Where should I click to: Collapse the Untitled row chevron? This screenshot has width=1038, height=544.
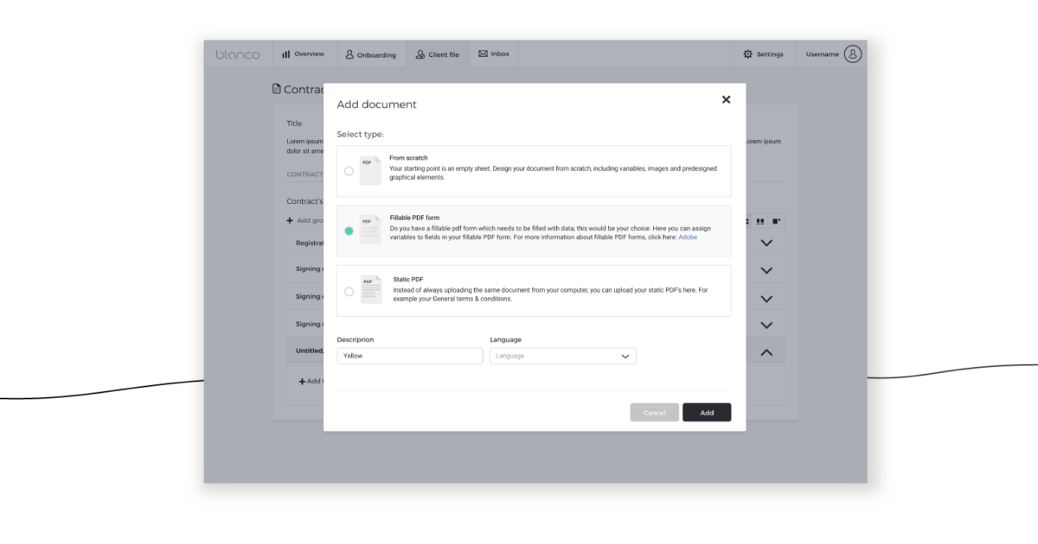pyautogui.click(x=766, y=352)
